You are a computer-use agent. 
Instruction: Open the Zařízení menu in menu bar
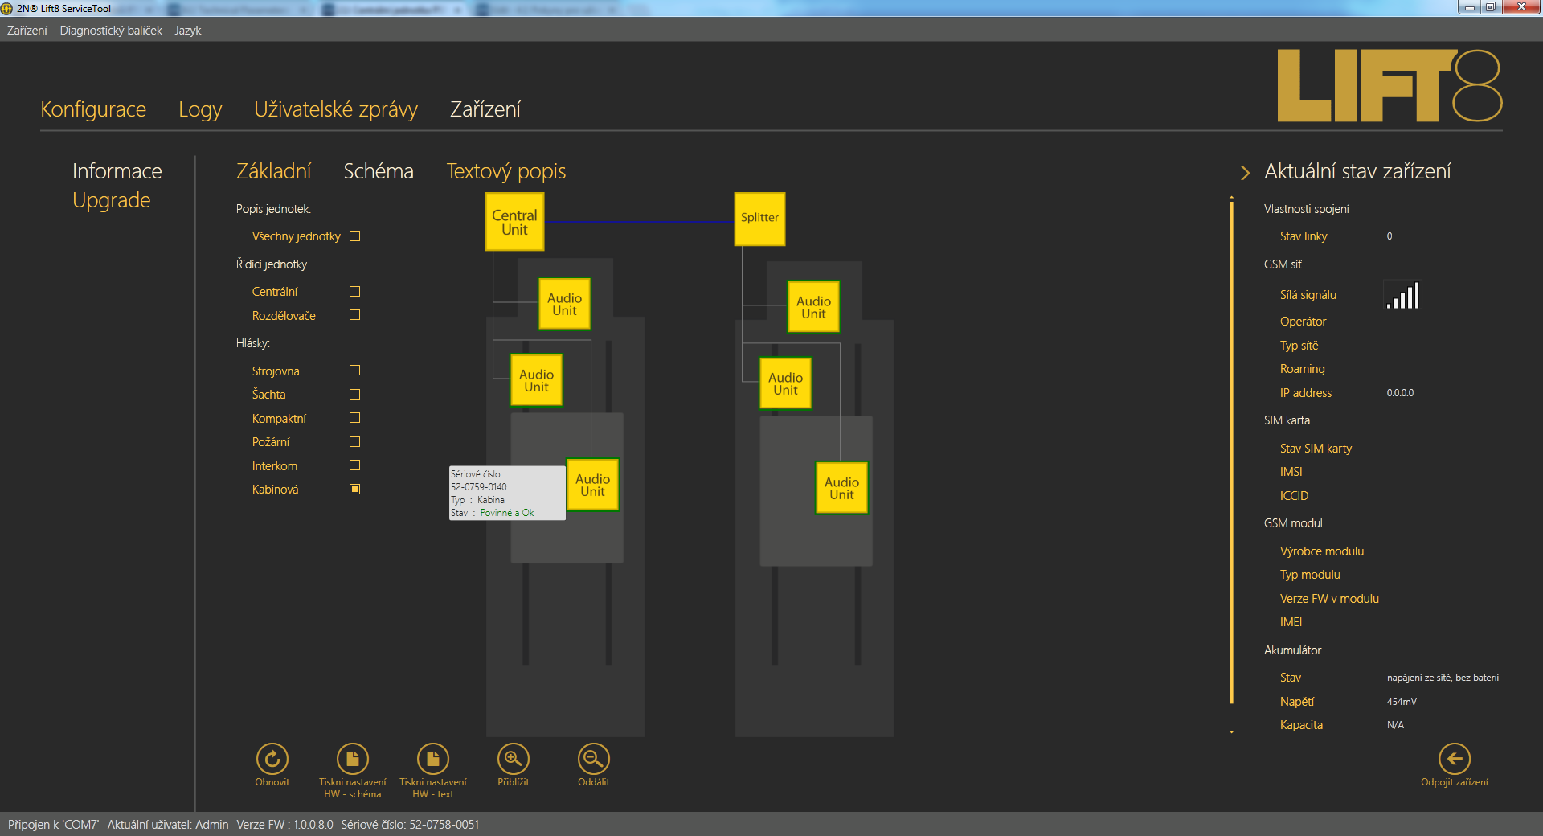point(27,31)
